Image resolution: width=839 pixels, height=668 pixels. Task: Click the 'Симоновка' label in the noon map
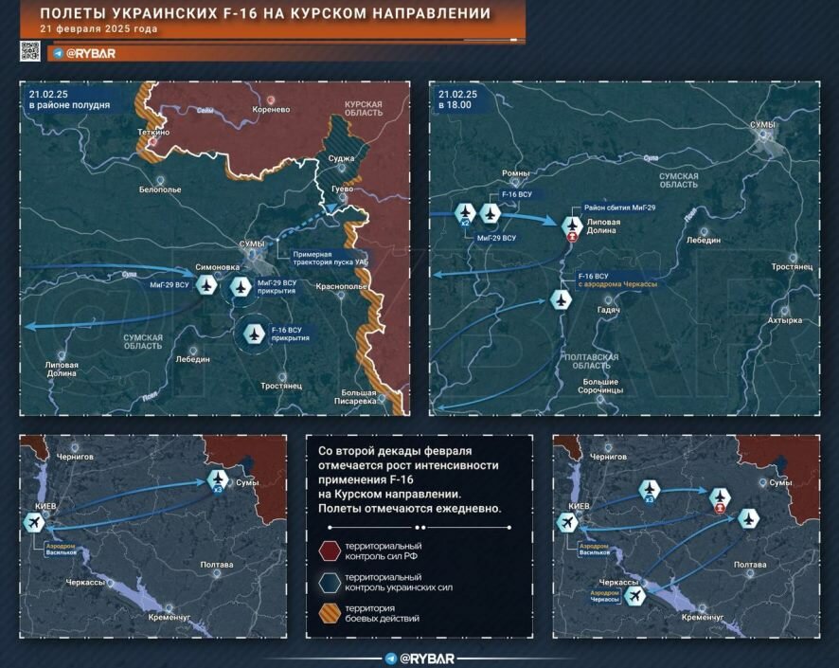(x=217, y=267)
